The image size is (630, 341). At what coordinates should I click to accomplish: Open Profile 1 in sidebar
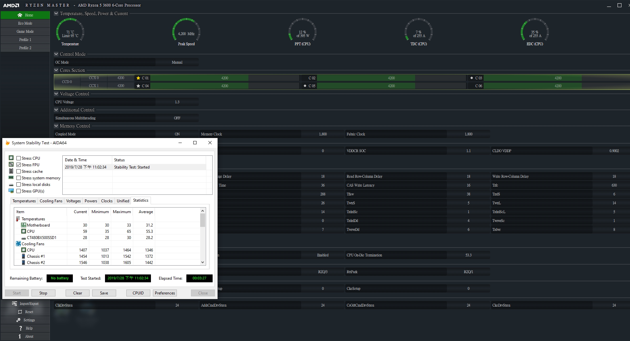pos(25,40)
